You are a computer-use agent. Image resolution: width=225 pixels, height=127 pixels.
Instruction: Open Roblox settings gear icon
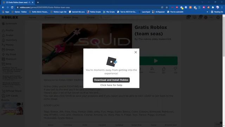tap(218, 17)
